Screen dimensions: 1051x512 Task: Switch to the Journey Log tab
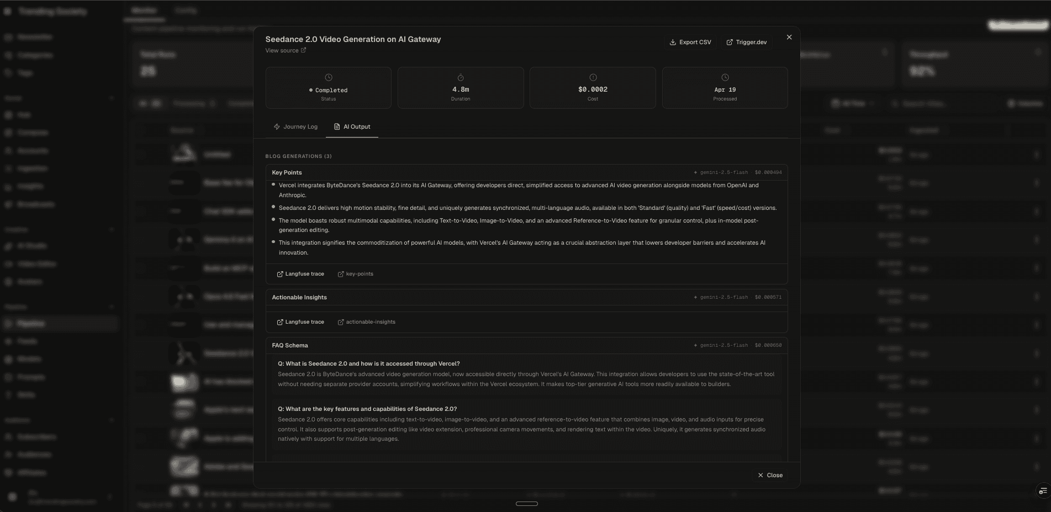(x=296, y=126)
